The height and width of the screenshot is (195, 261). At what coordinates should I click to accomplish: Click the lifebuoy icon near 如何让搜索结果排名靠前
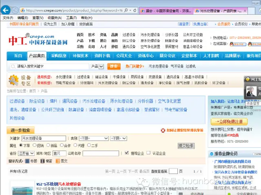(163, 130)
